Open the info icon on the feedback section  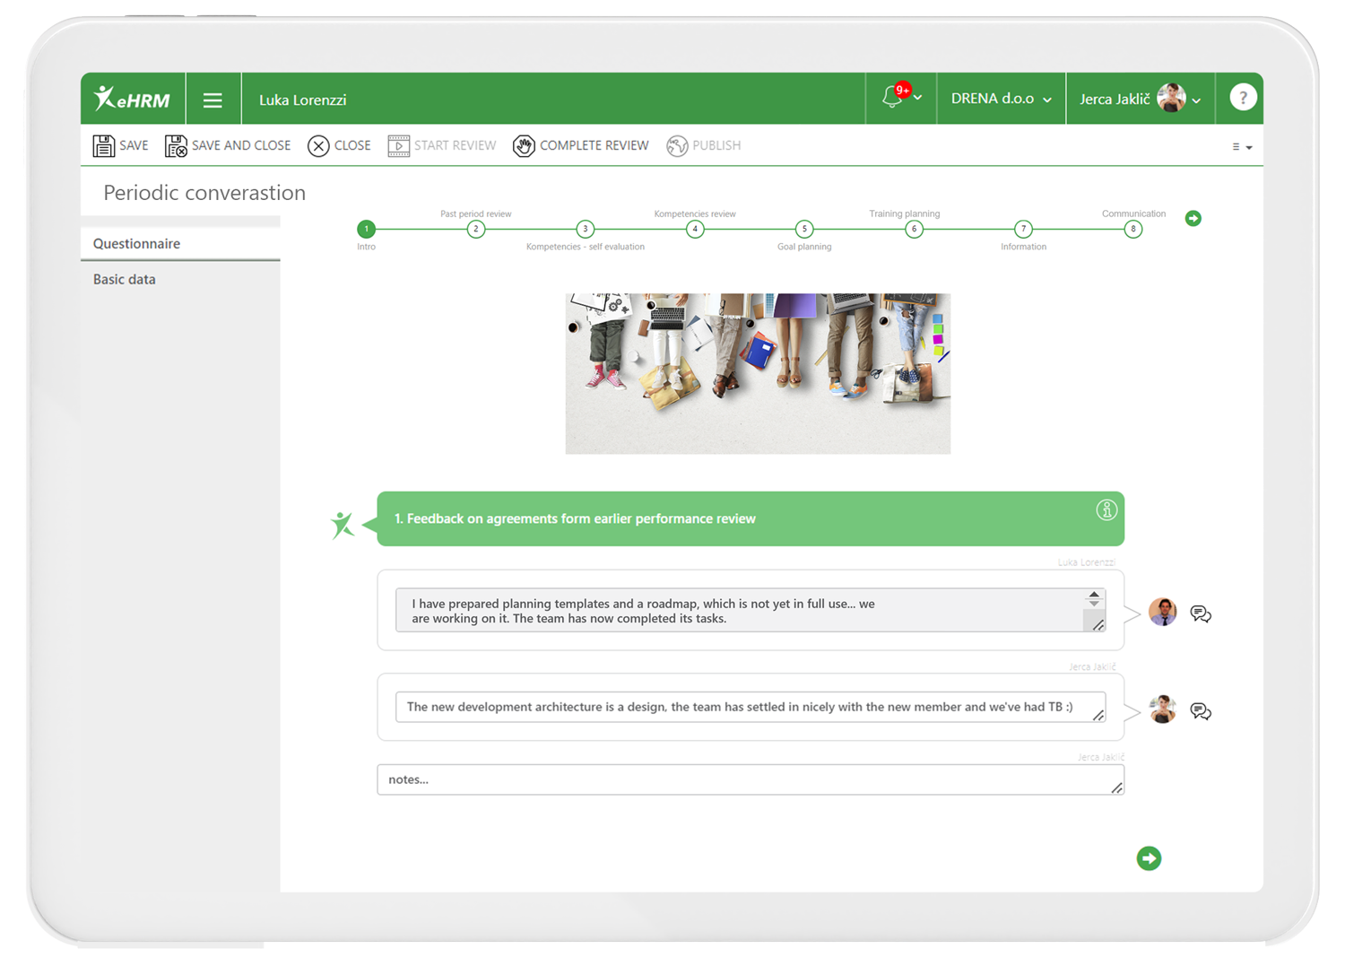click(x=1106, y=509)
